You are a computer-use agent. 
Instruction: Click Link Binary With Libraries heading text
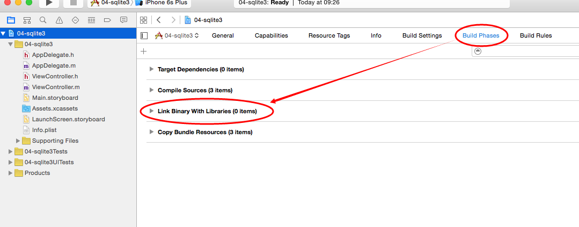click(207, 111)
